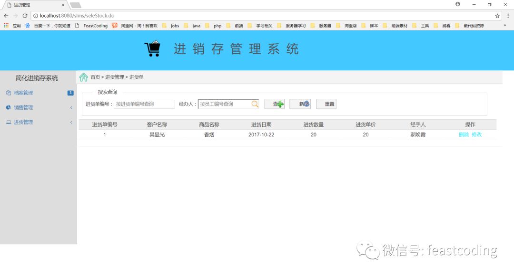Viewport: 514px width, 275px height.
Task: Click the 客户名称 column header
Action: pyautogui.click(x=157, y=124)
